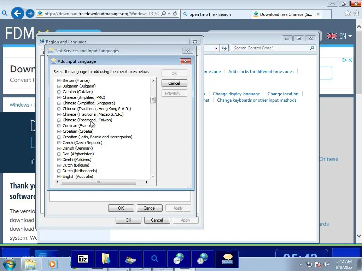Expand Bulgarian (Bulgaria) tree node
The height and width of the screenshot is (271, 362).
click(59, 86)
